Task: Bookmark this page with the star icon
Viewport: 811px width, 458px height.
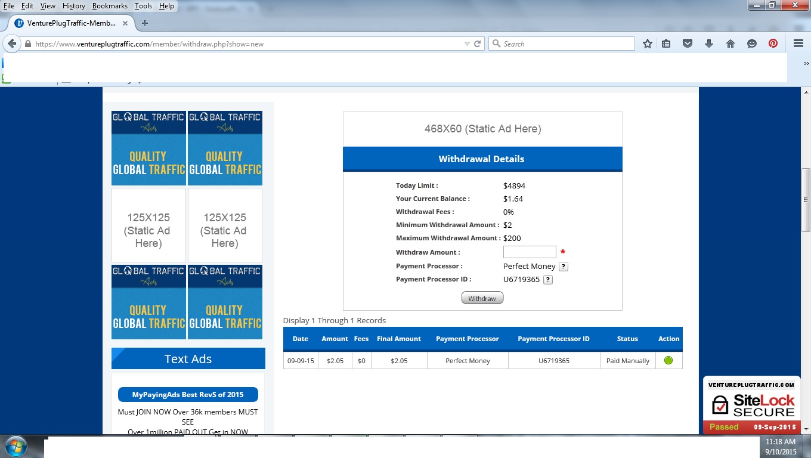Action: click(648, 44)
